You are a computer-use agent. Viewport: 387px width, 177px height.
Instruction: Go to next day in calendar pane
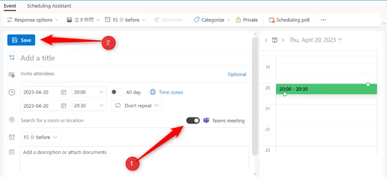283,40
